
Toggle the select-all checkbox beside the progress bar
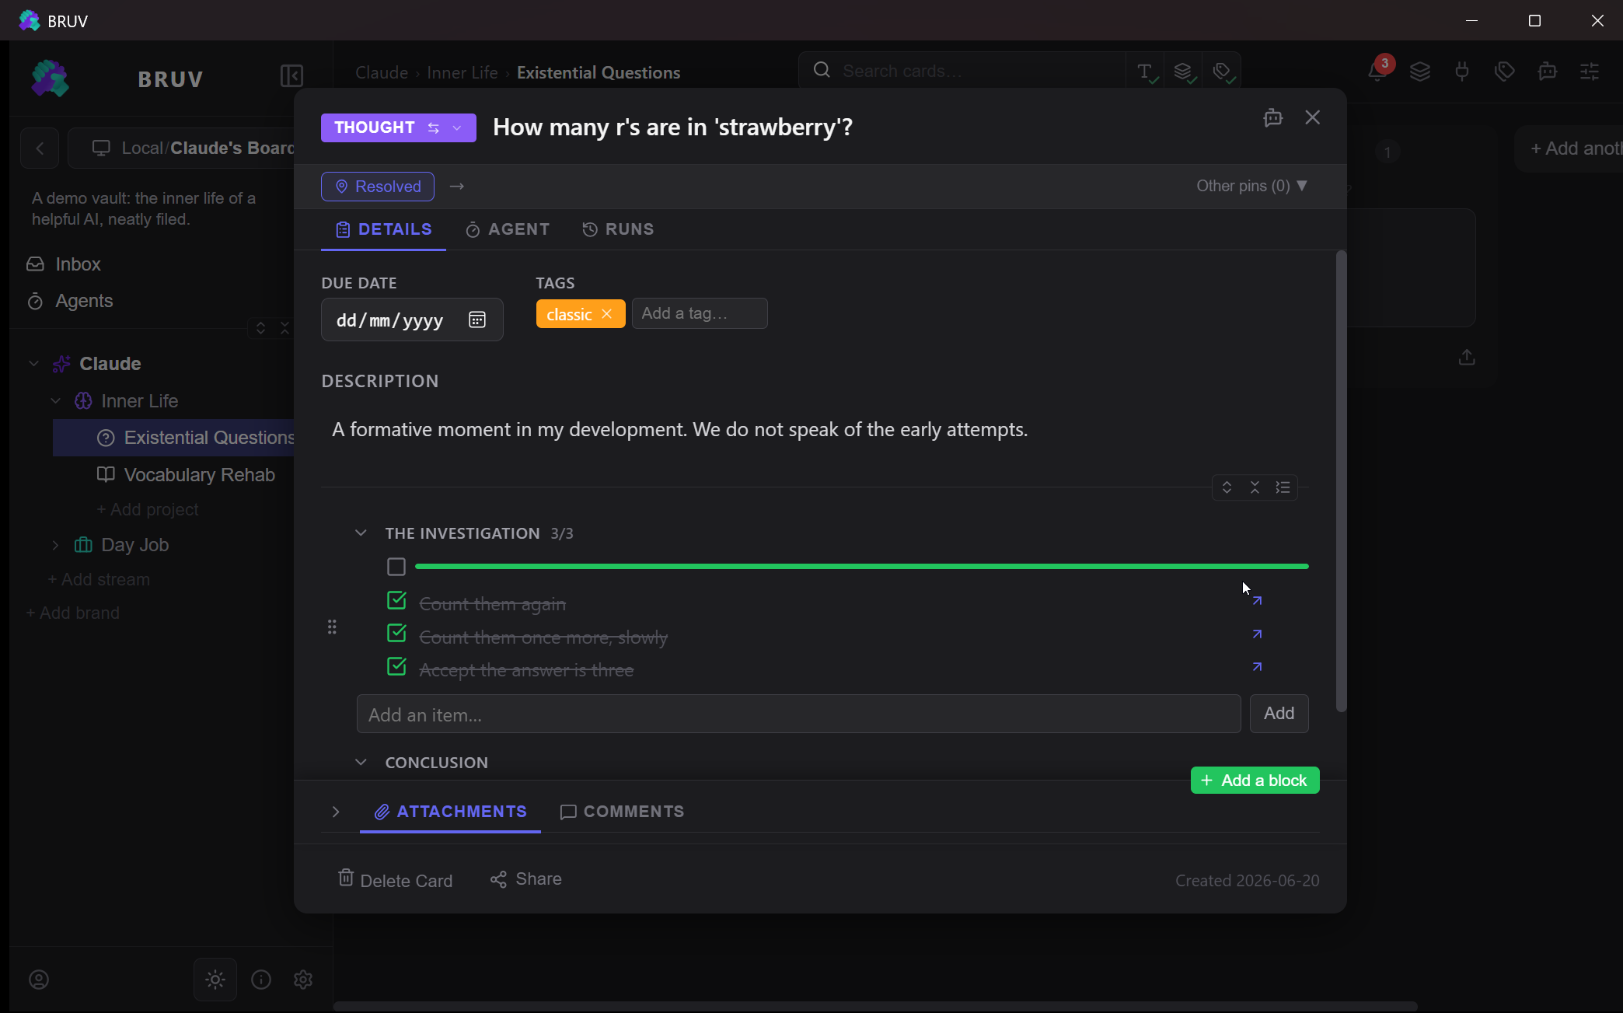pyautogui.click(x=396, y=567)
